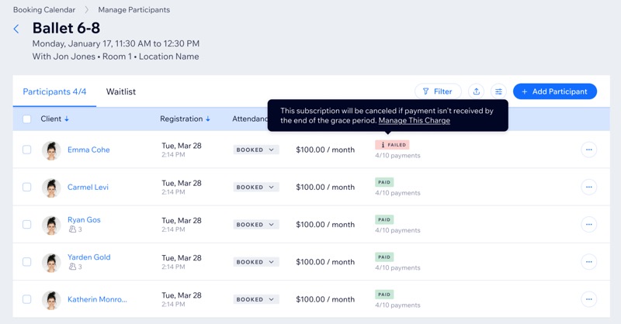Click the Ballet 6-8 title
This screenshot has height=324, width=621.
coord(66,28)
